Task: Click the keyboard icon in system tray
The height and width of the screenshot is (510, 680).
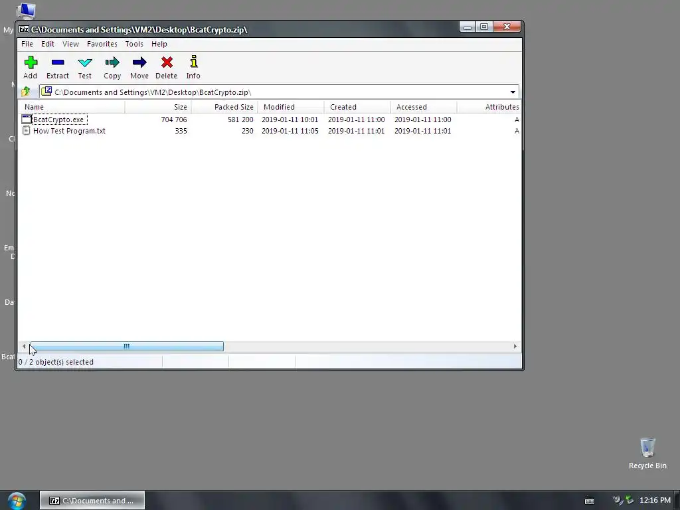Action: (590, 501)
